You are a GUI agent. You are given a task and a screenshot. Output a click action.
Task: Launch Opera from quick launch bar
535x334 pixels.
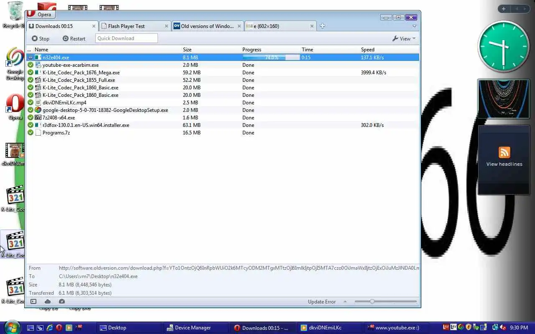click(x=59, y=328)
